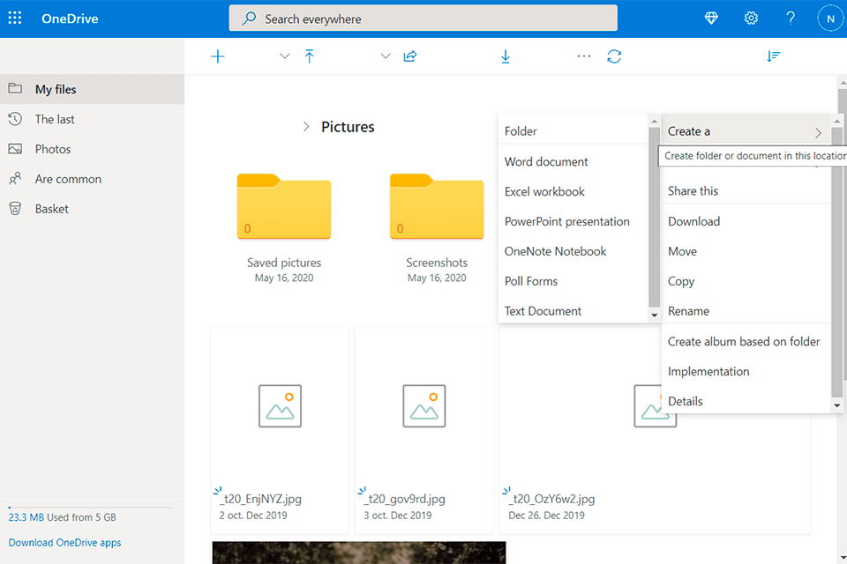The height and width of the screenshot is (564, 847).
Task: Select Rename in context menu
Action: [746, 311]
